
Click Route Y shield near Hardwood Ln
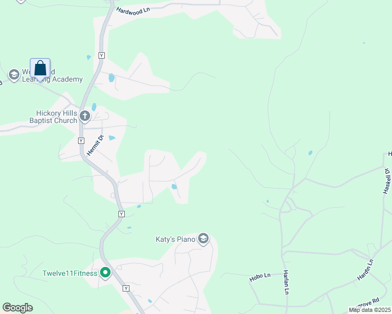[x=102, y=55]
